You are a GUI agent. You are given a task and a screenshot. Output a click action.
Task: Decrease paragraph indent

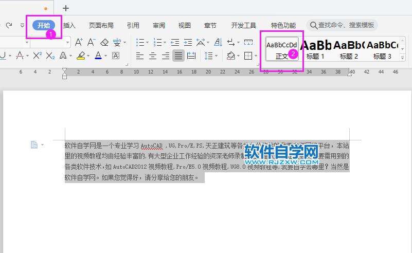point(175,42)
